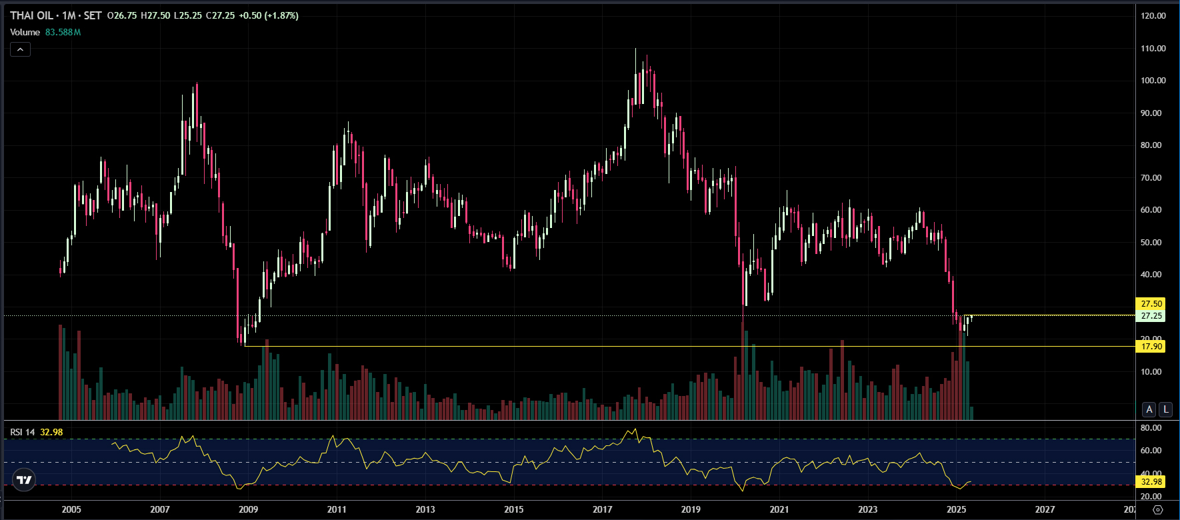Click 2005 on the time axis
This screenshot has height=520, width=1180.
click(71, 509)
